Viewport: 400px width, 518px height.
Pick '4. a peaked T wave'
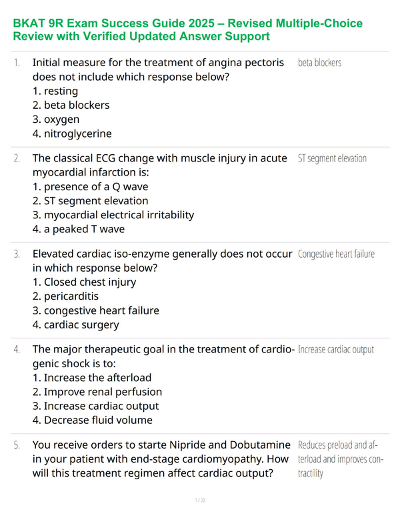[79, 229]
